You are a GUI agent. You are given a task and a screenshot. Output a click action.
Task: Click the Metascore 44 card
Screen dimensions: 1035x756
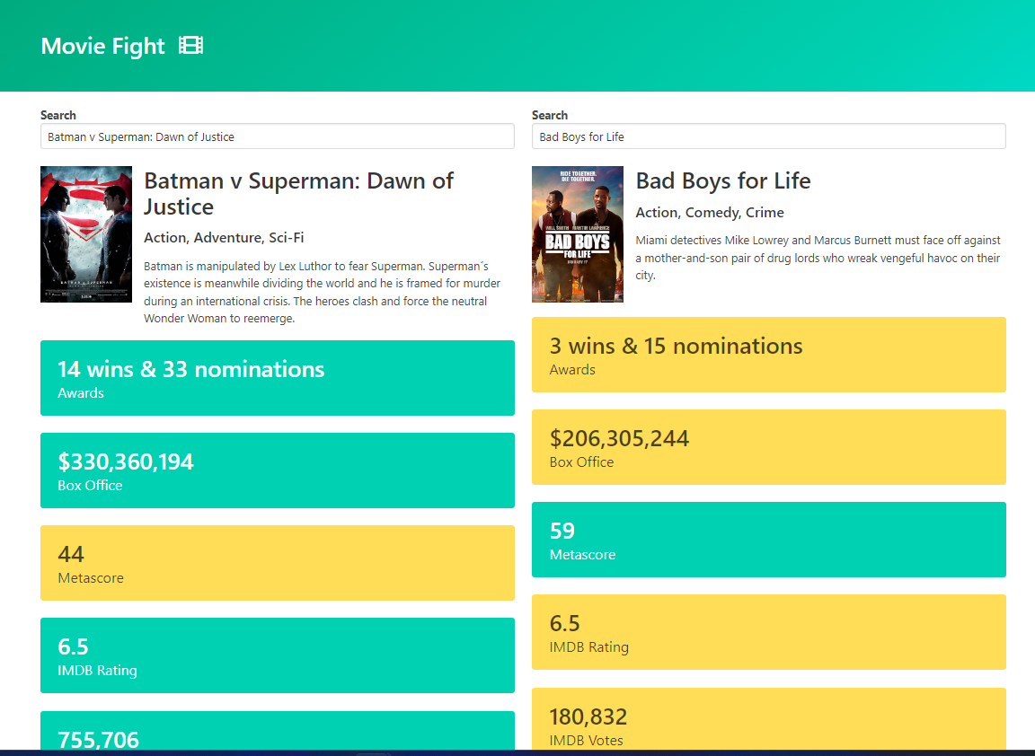(277, 562)
